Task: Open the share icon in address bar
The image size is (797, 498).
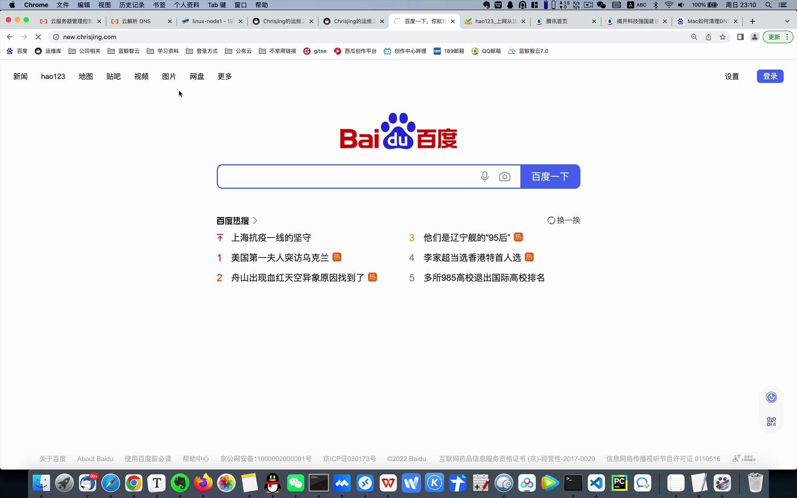Action: (x=708, y=37)
